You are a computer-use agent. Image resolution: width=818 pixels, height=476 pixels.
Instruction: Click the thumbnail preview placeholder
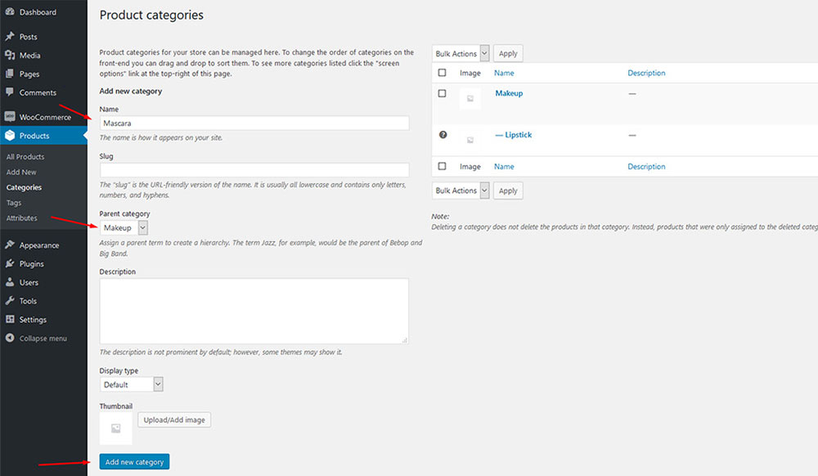[x=116, y=428]
